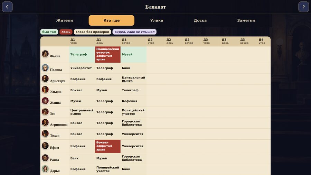
Task: Toggle the red 'ложь' legend tag
Action: pyautogui.click(x=66, y=32)
